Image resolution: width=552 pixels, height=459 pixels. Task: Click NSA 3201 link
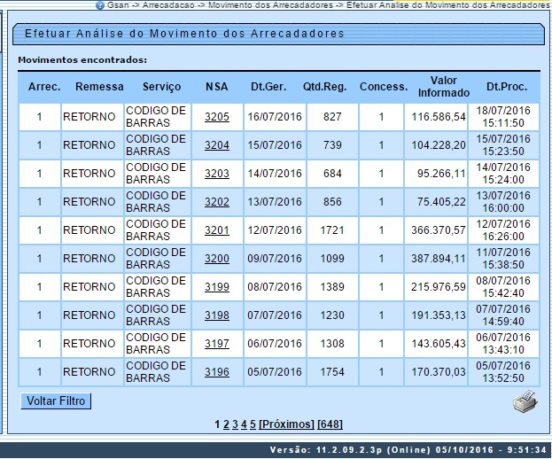pos(216,230)
